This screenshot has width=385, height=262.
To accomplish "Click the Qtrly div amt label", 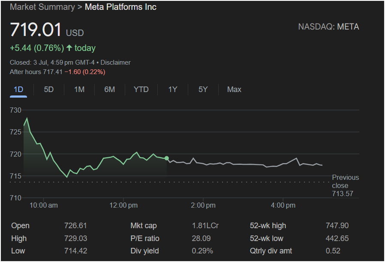I will coord(271,251).
